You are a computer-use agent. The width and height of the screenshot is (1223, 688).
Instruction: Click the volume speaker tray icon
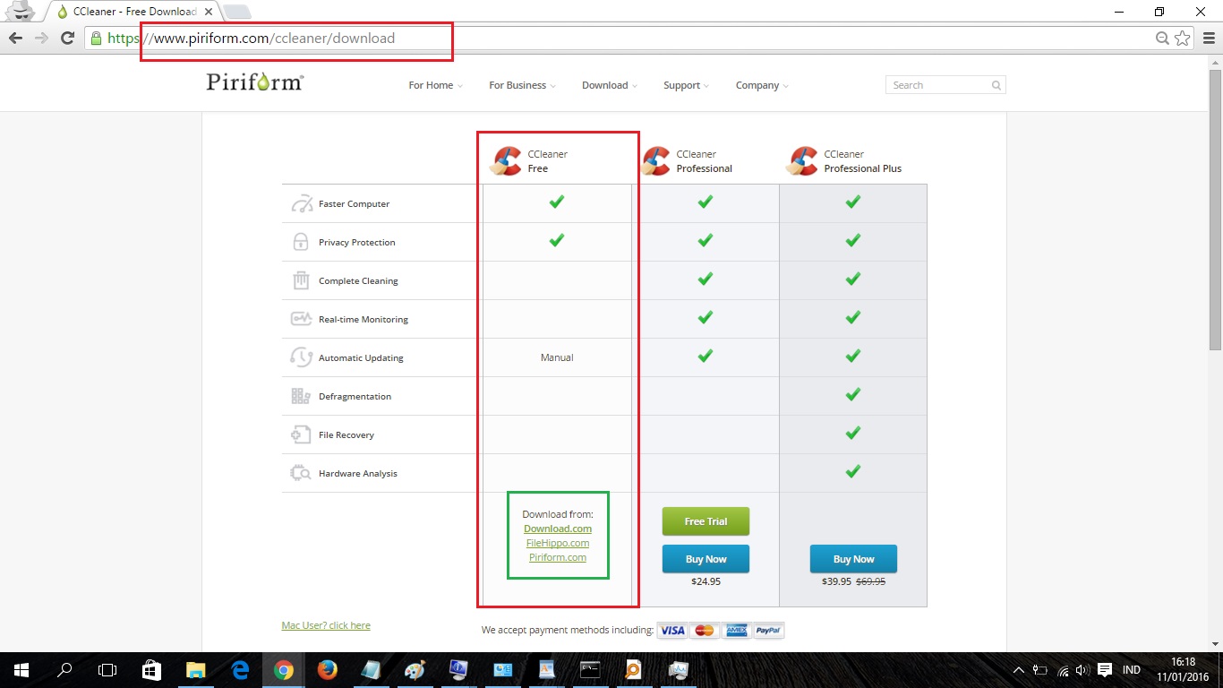(1082, 670)
